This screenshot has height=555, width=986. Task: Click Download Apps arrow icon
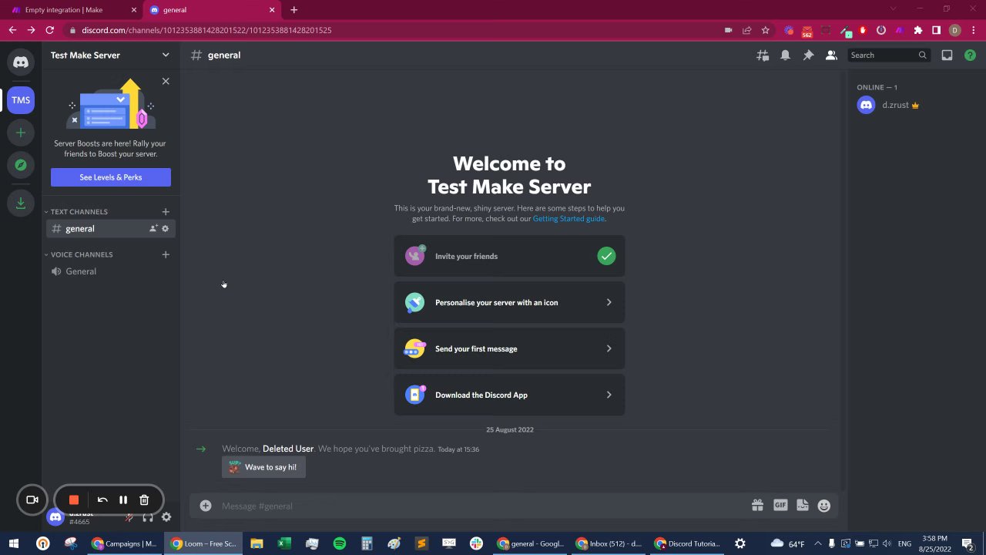(x=21, y=203)
